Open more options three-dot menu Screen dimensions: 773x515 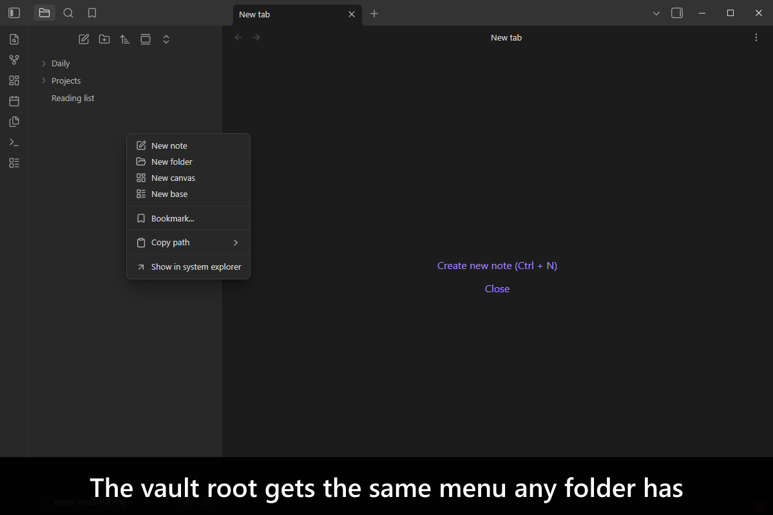756,37
